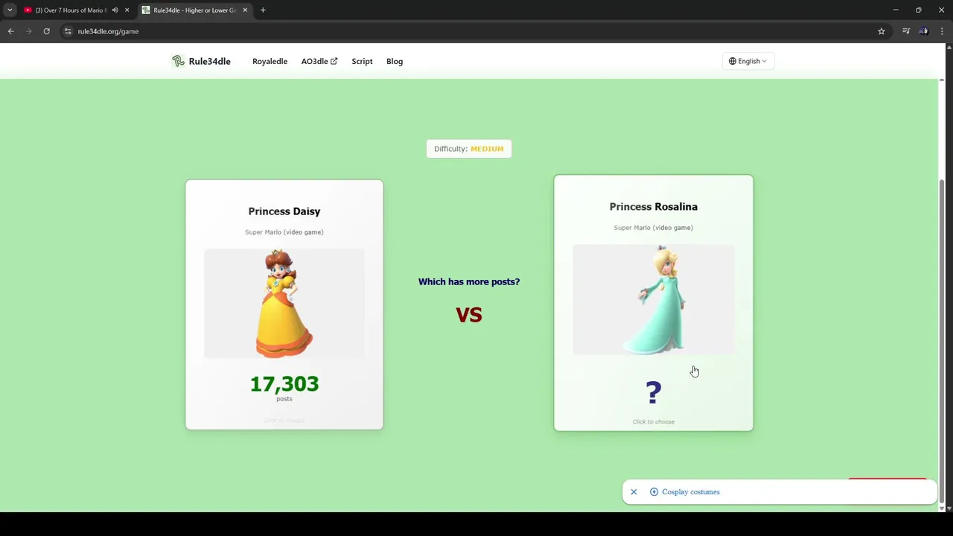953x536 pixels.
Task: Click the Rule34dle brand name link
Action: [209, 61]
